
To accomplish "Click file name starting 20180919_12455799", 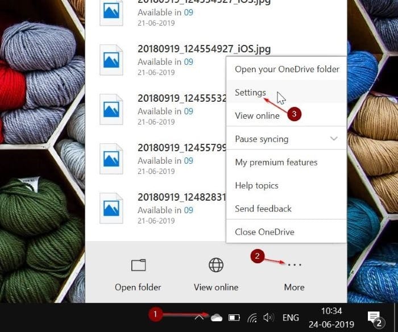I will tap(182, 147).
